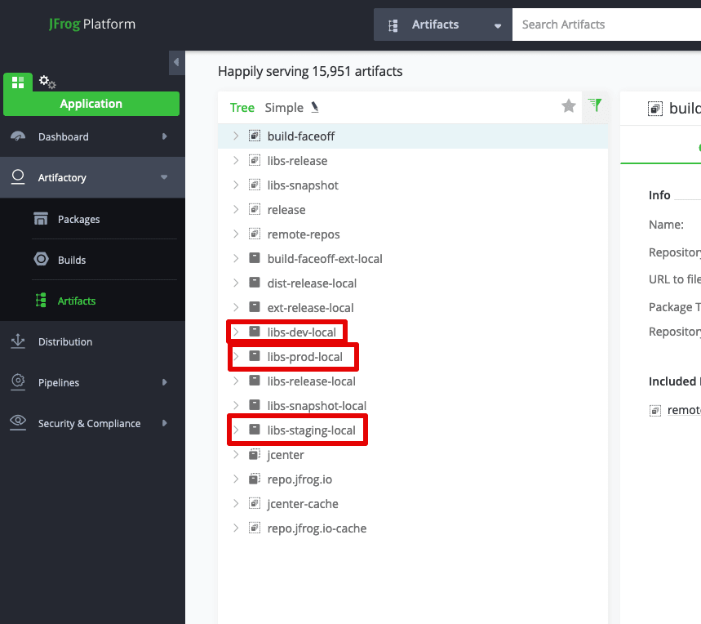
Task: Open the Administration gears icon
Action: coord(47,82)
